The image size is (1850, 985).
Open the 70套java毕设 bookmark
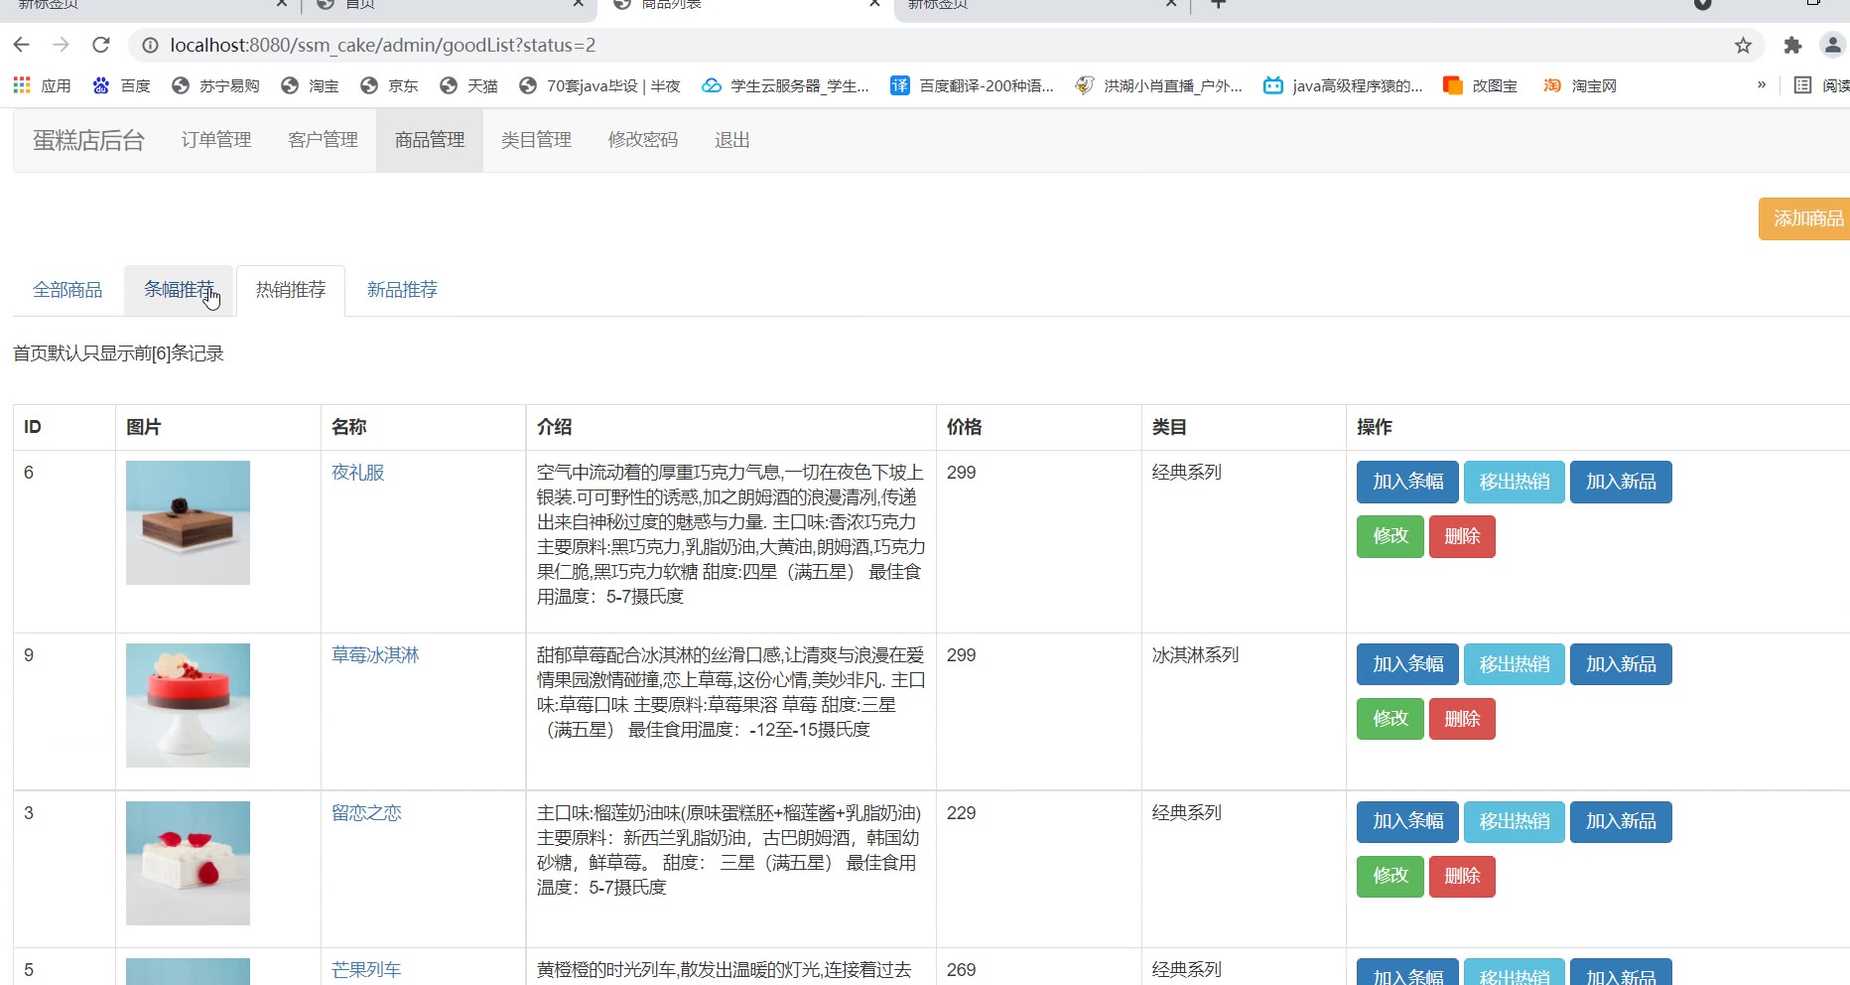click(599, 85)
